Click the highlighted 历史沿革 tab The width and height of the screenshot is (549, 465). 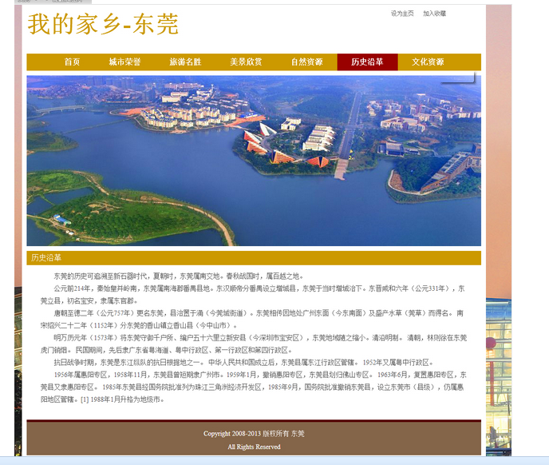click(367, 62)
